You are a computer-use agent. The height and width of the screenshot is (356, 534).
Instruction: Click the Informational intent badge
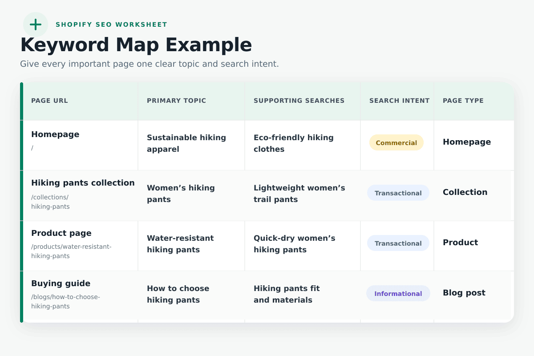tap(398, 294)
